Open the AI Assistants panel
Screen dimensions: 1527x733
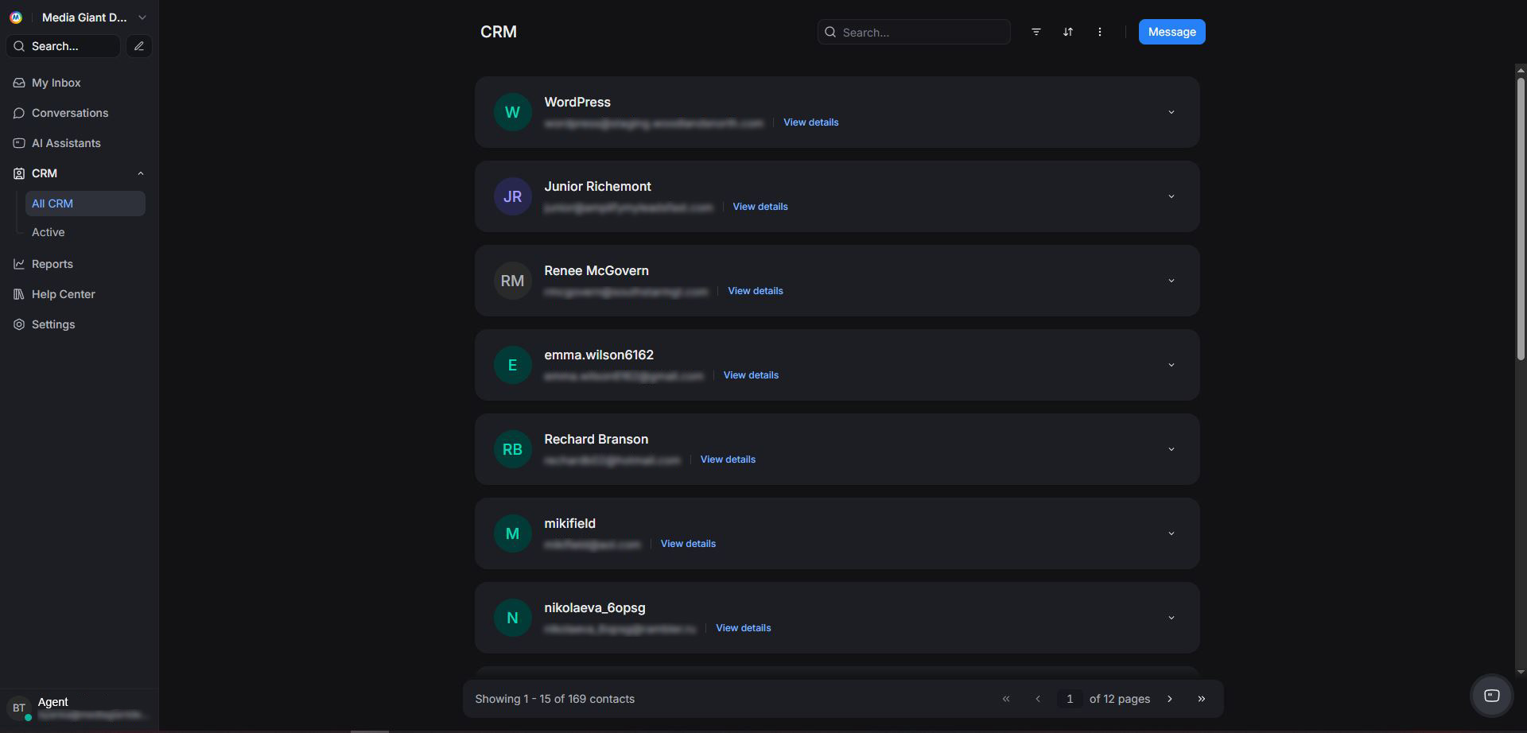click(66, 143)
